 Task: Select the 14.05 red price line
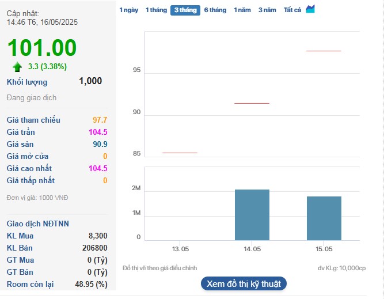252,103
